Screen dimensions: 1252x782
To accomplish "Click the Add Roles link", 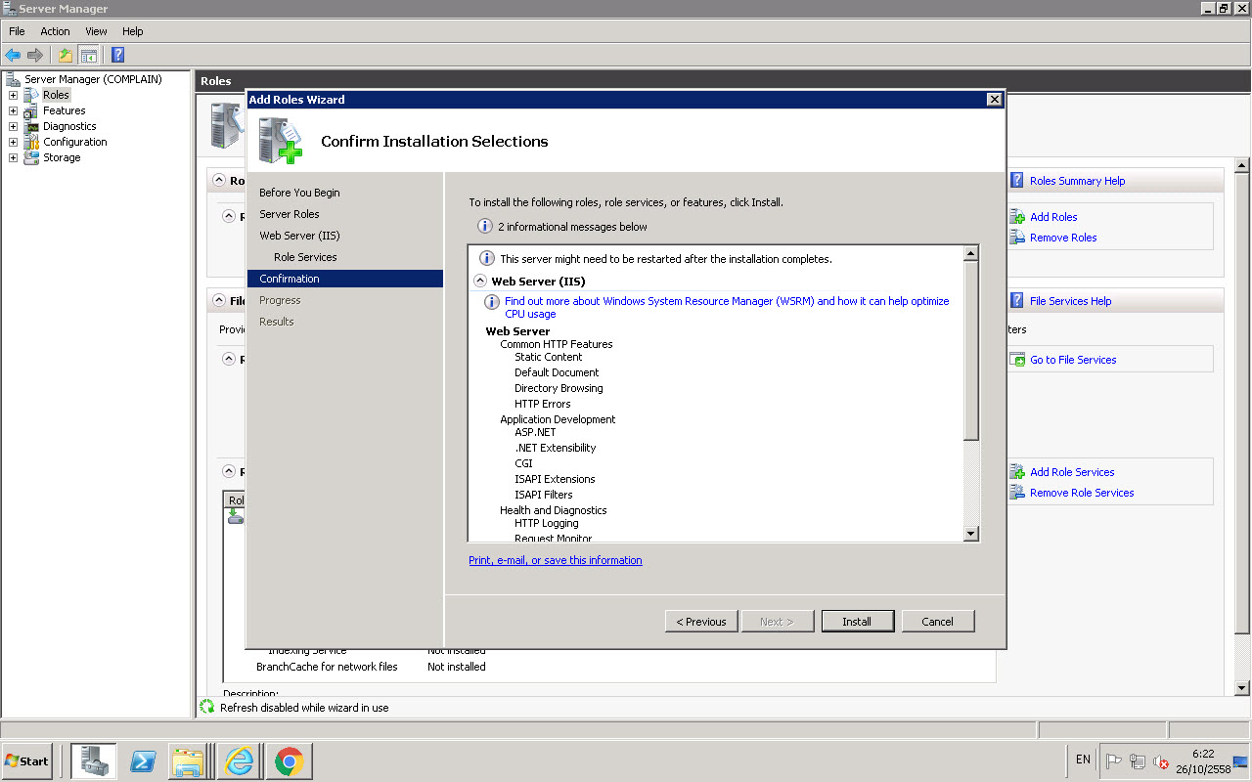I will [x=1053, y=217].
